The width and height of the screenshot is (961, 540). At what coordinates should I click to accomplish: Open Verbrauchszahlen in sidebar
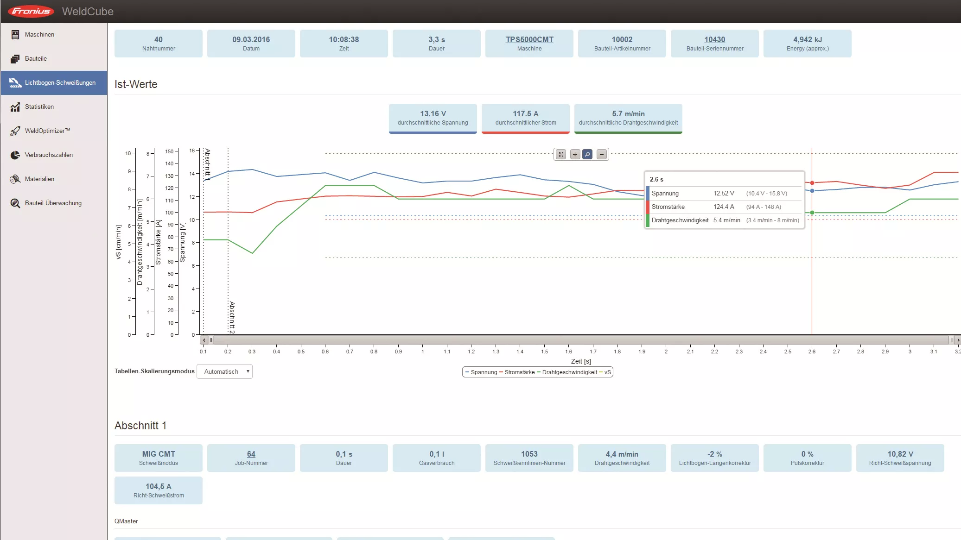coord(54,155)
